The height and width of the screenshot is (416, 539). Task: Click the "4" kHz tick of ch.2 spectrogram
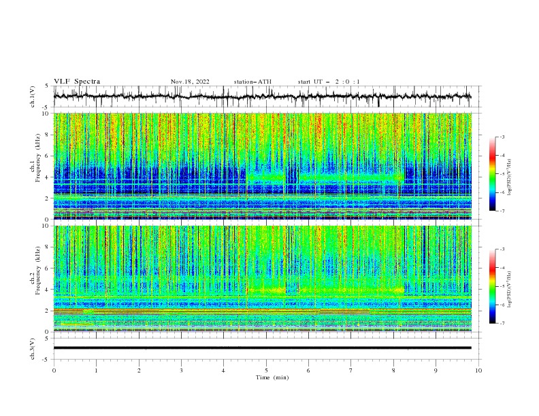point(48,290)
